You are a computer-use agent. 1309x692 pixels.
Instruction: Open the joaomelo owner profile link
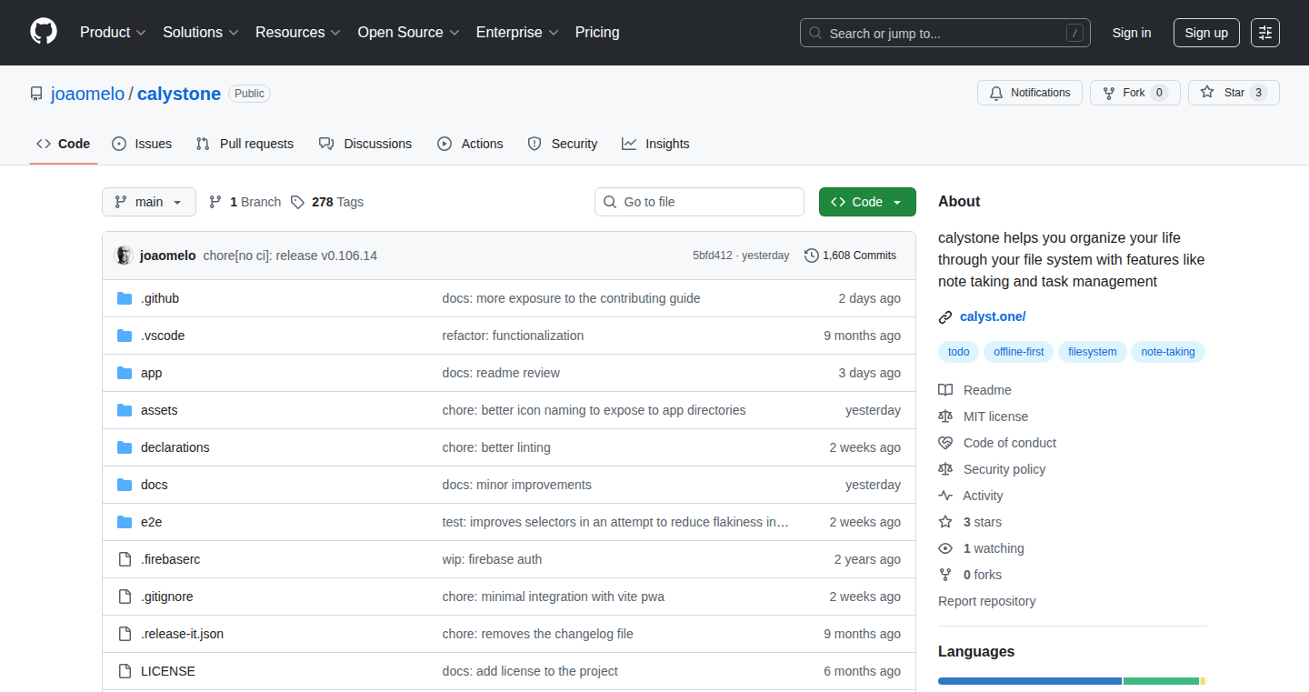click(x=88, y=94)
